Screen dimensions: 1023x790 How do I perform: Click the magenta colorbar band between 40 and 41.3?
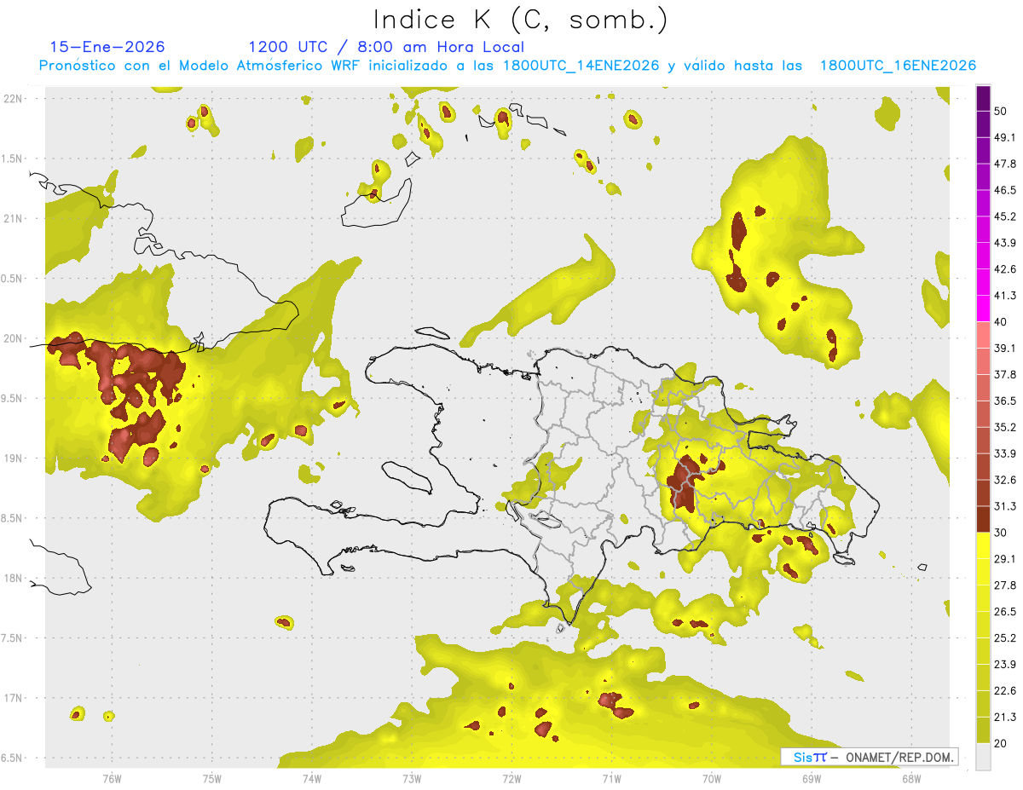(x=983, y=309)
